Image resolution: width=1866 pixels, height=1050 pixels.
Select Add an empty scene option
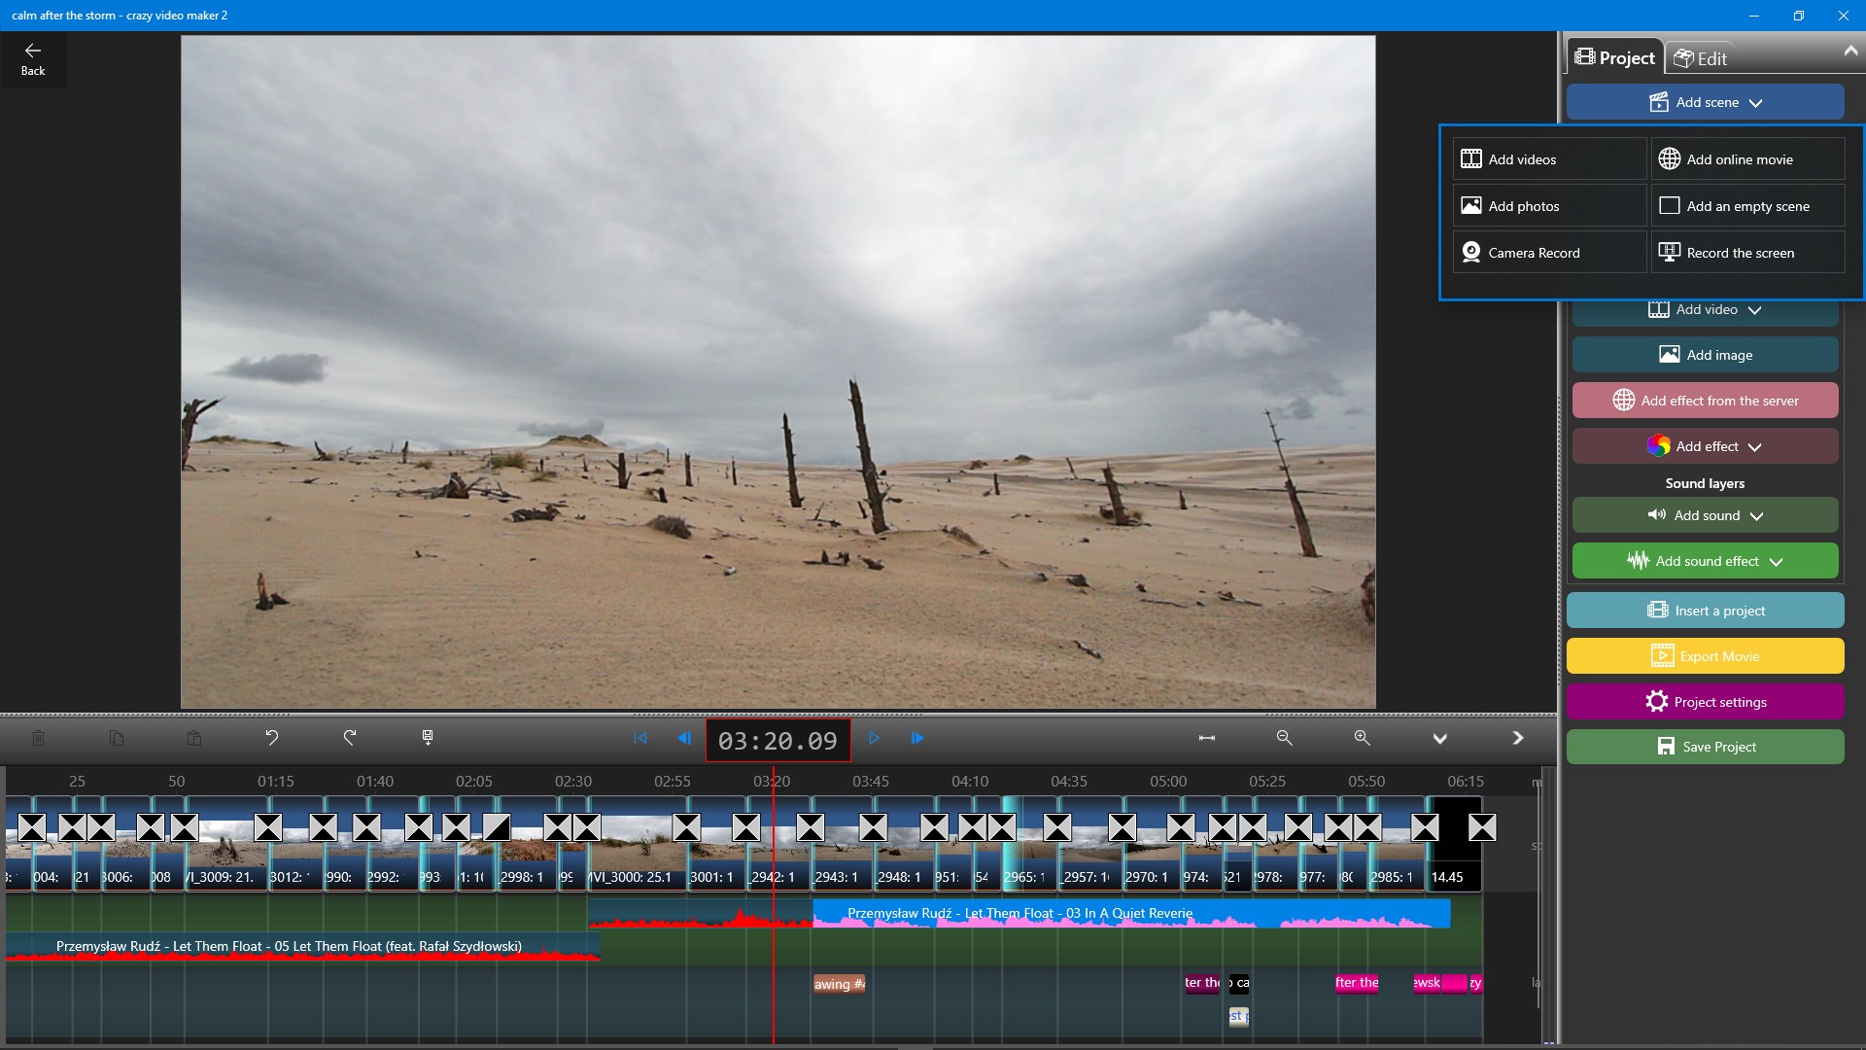coord(1746,205)
